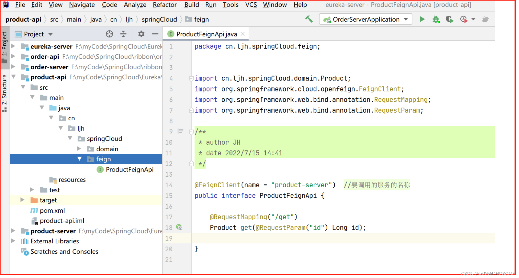519x278 pixels.
Task: Open the Build menu
Action: (192, 5)
